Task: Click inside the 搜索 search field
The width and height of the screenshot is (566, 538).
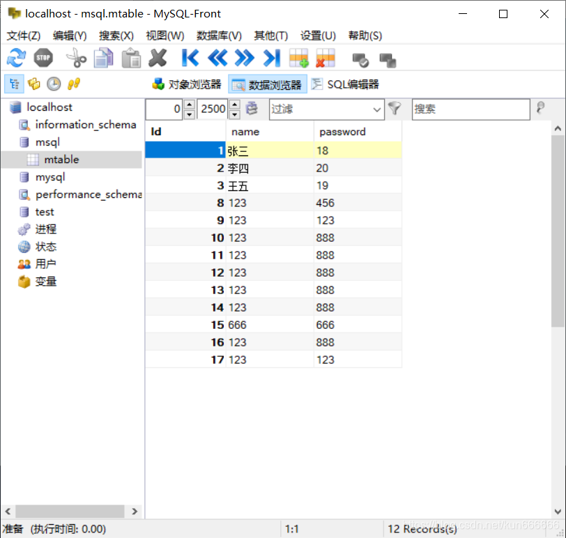Action: [x=471, y=109]
